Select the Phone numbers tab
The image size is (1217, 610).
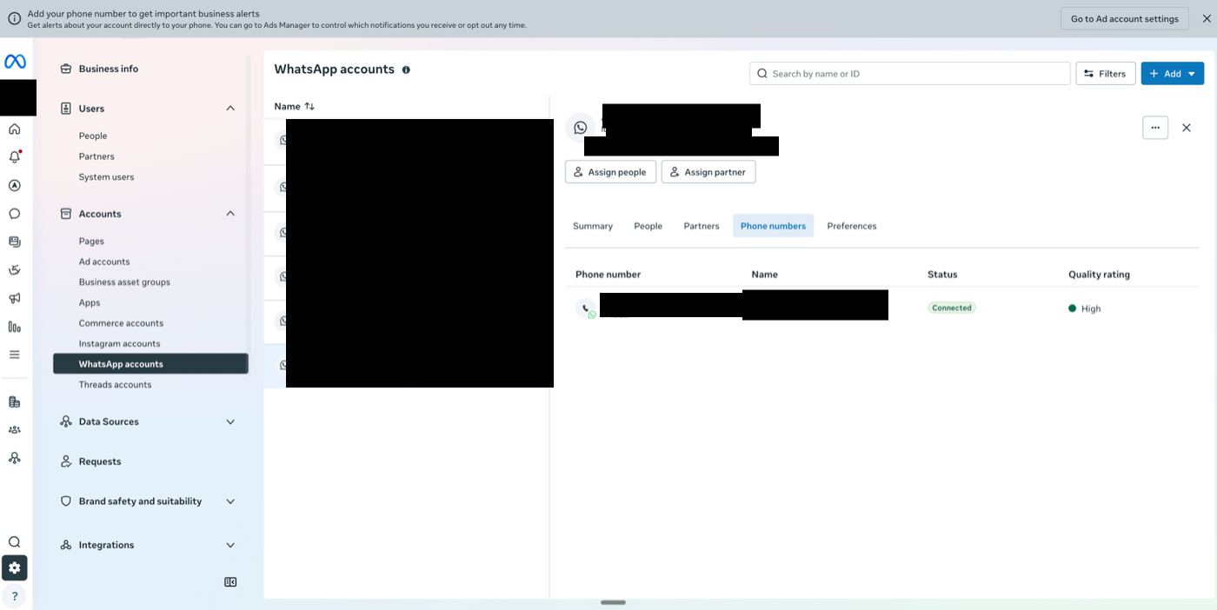773,226
